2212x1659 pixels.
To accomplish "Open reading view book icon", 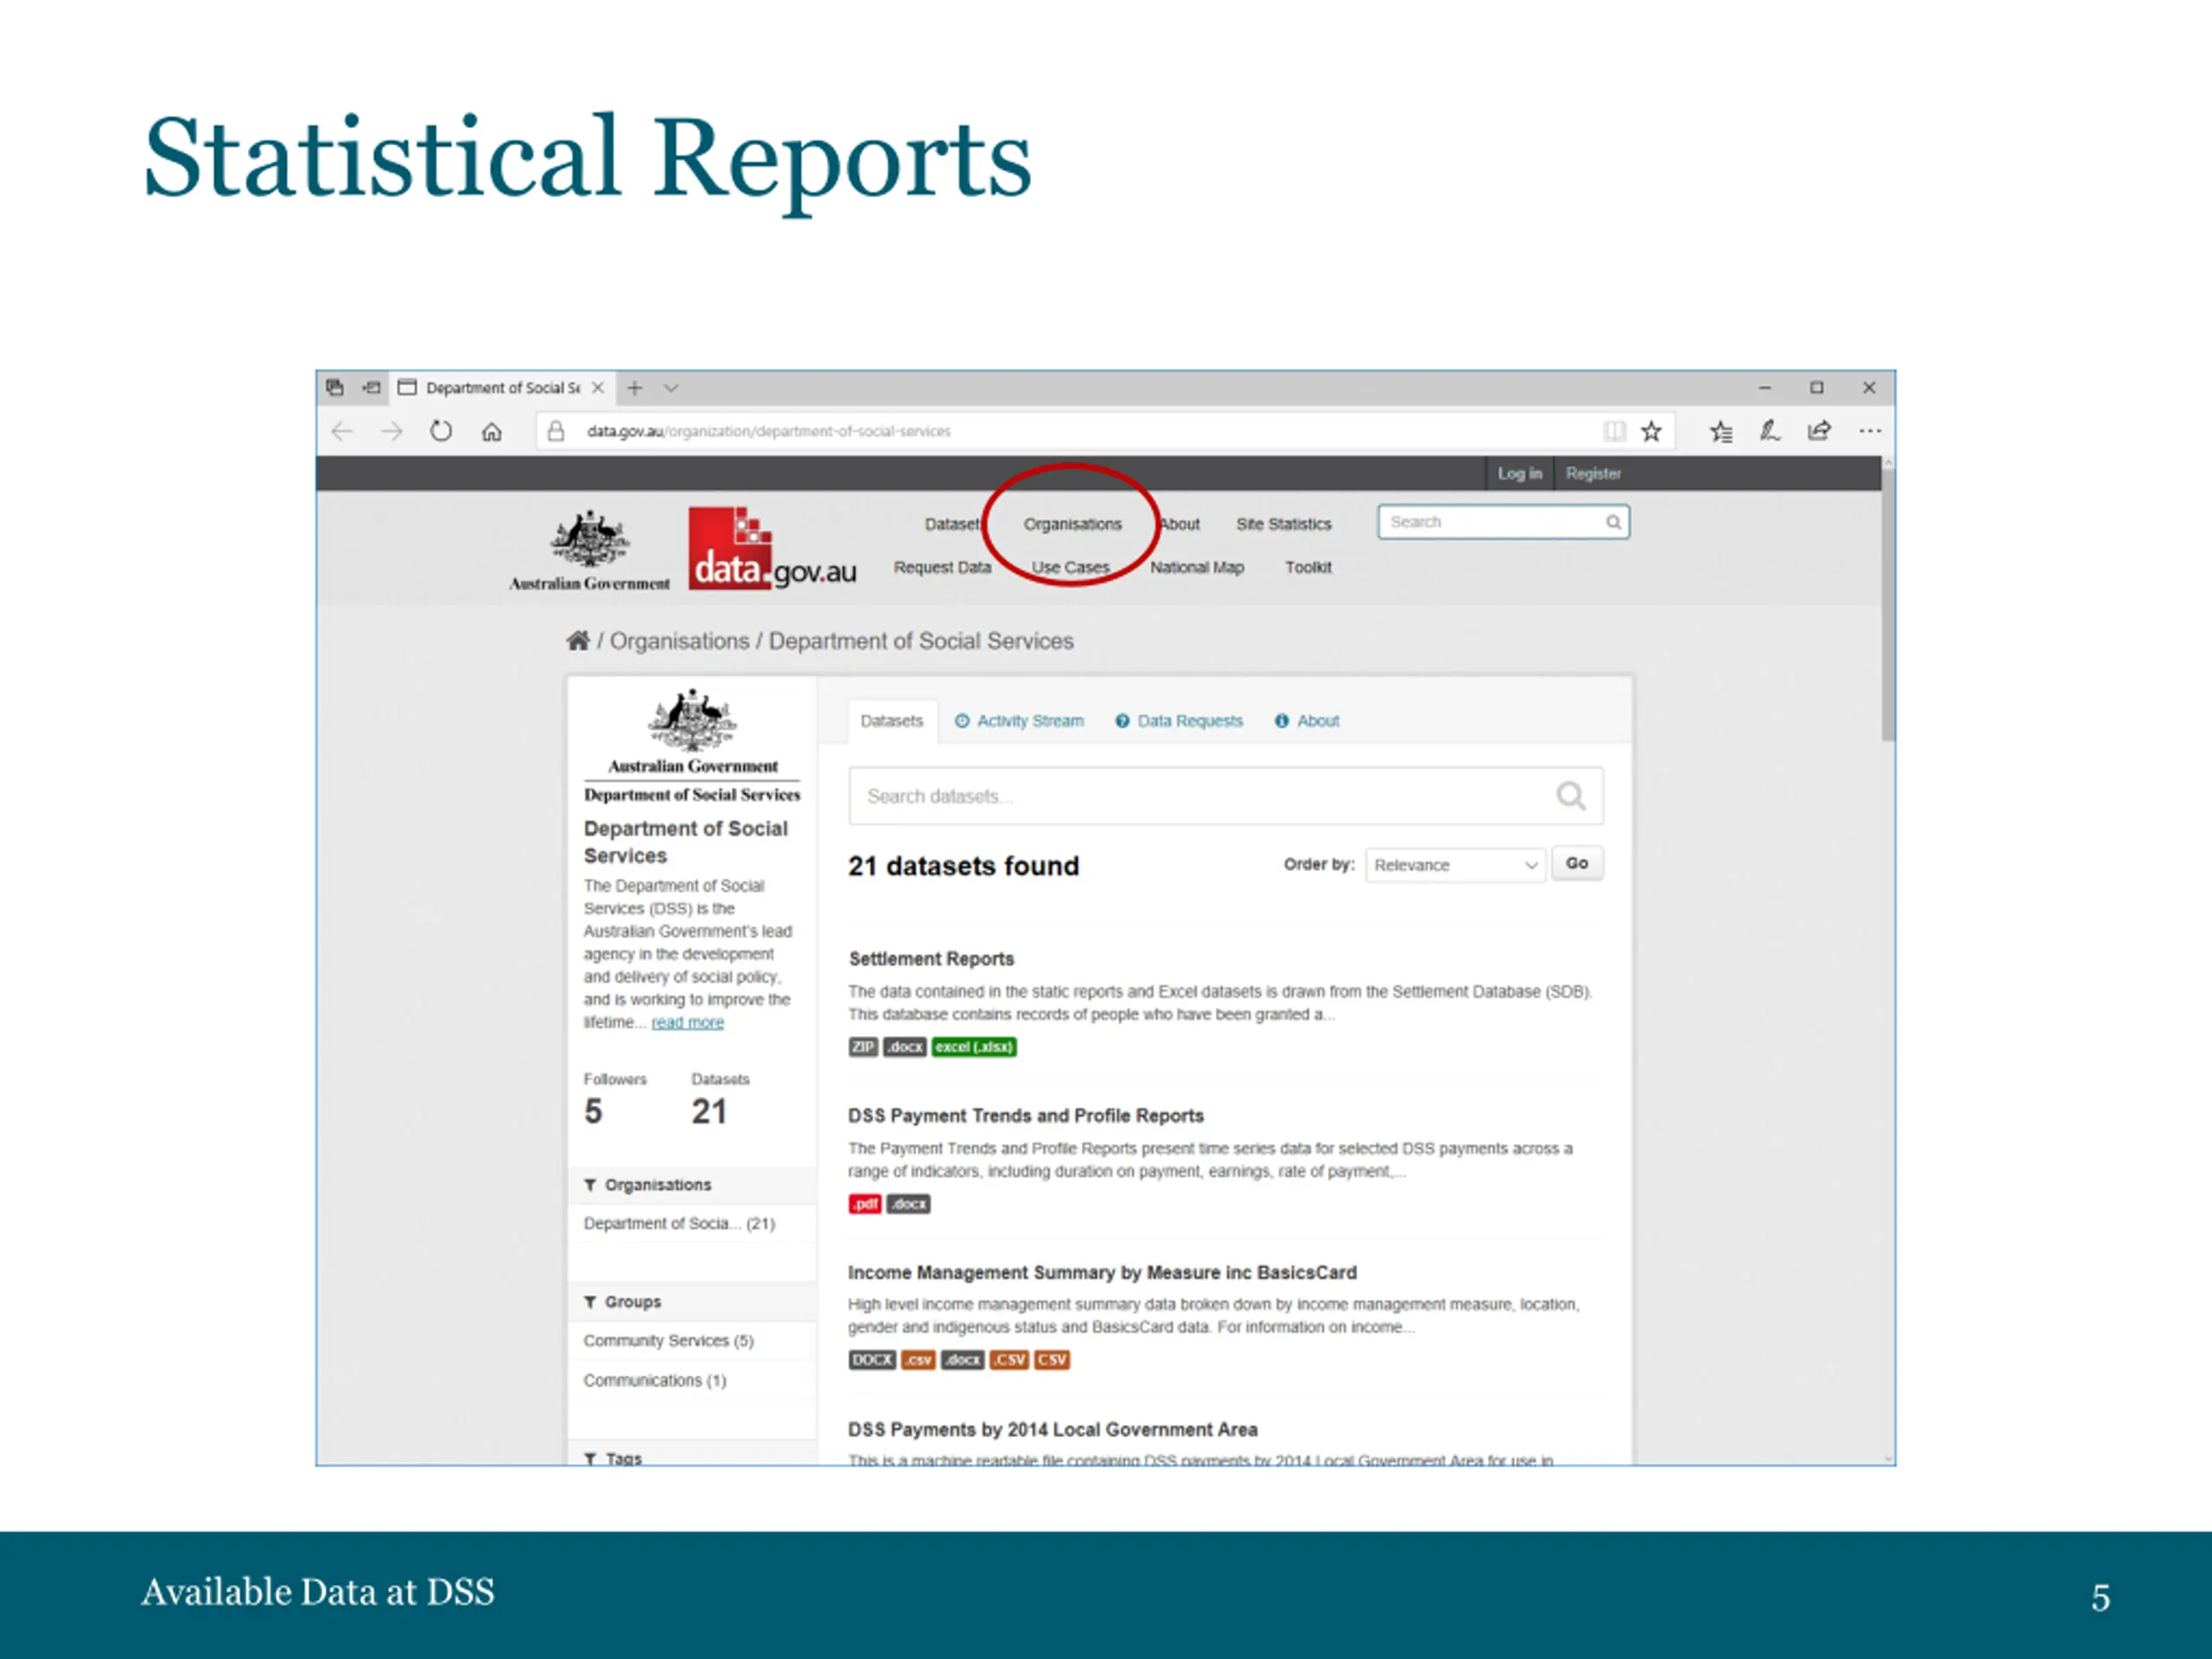I will coord(1614,431).
